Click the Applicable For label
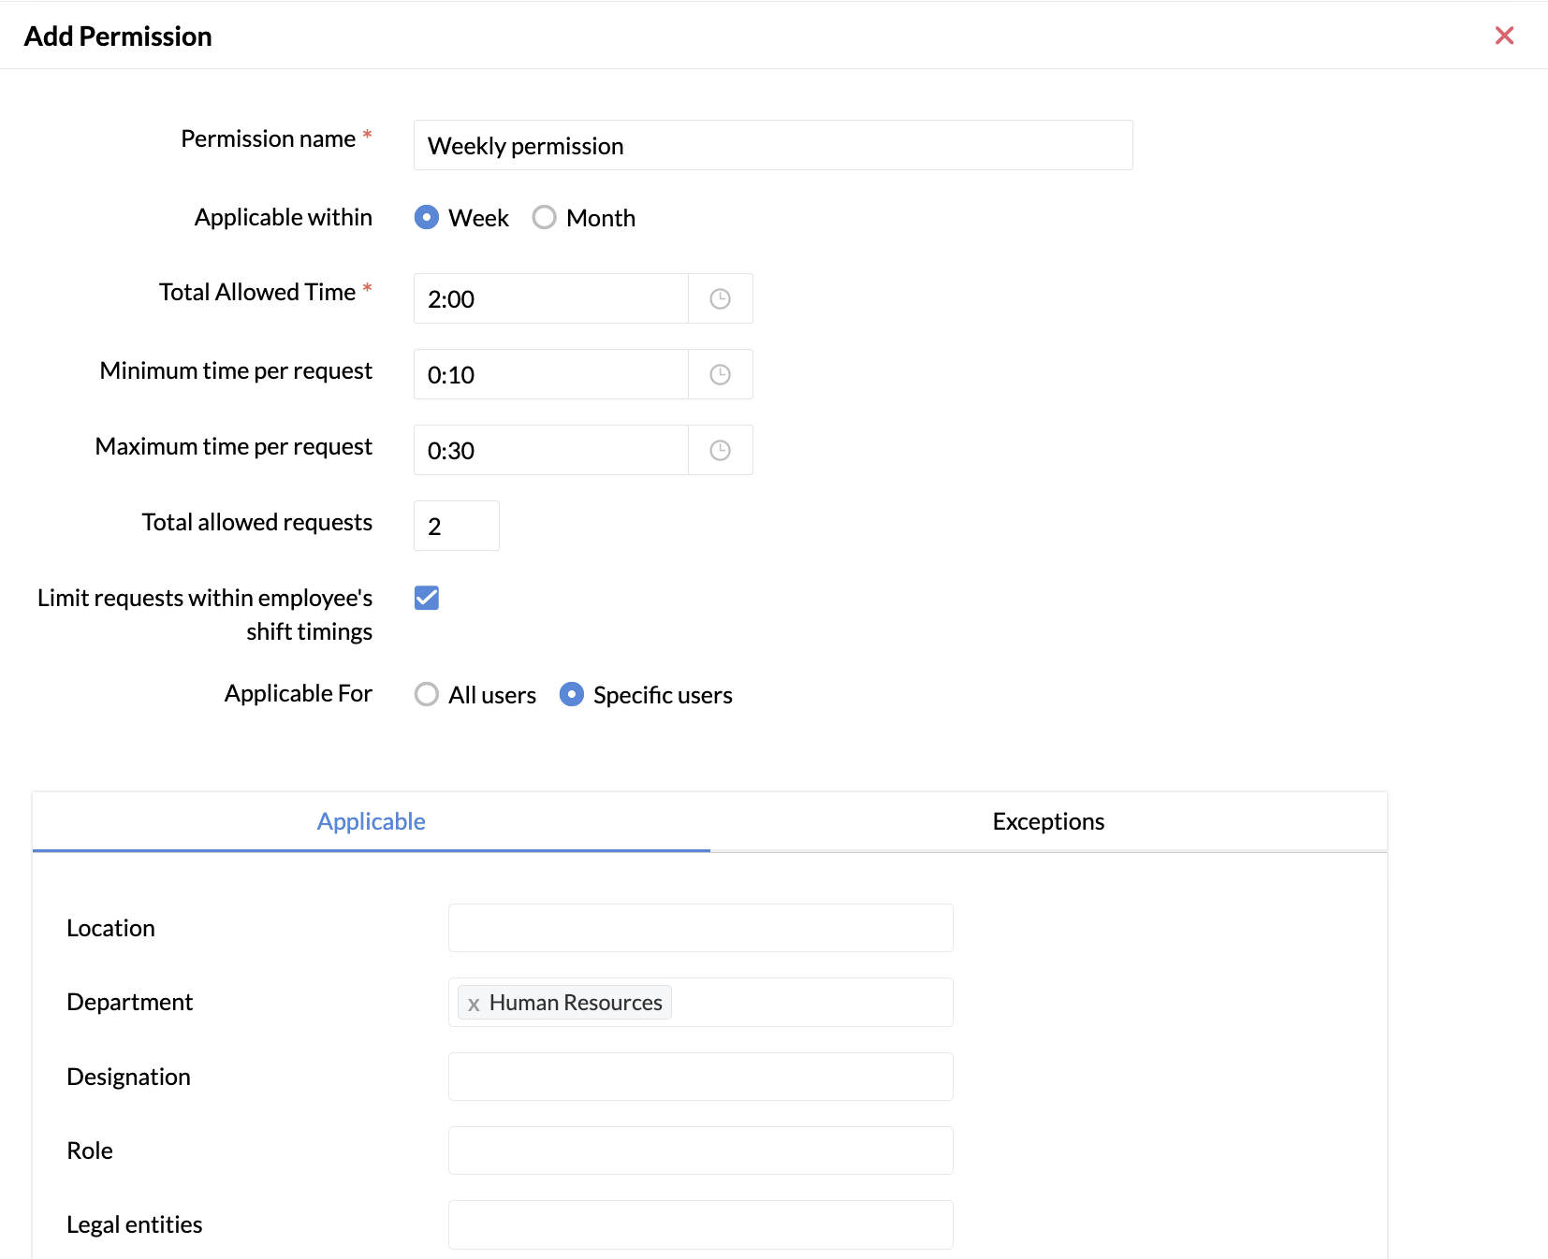The width and height of the screenshot is (1548, 1259). click(x=299, y=693)
